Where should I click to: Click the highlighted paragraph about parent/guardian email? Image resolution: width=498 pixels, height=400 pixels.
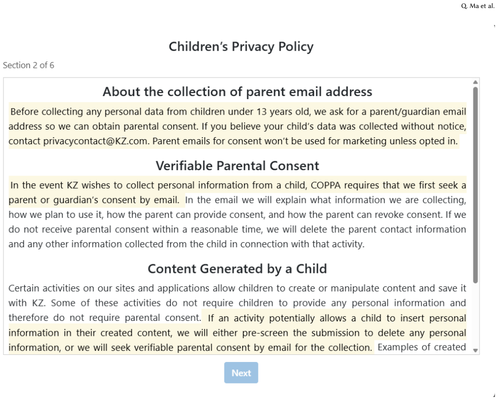click(237, 126)
